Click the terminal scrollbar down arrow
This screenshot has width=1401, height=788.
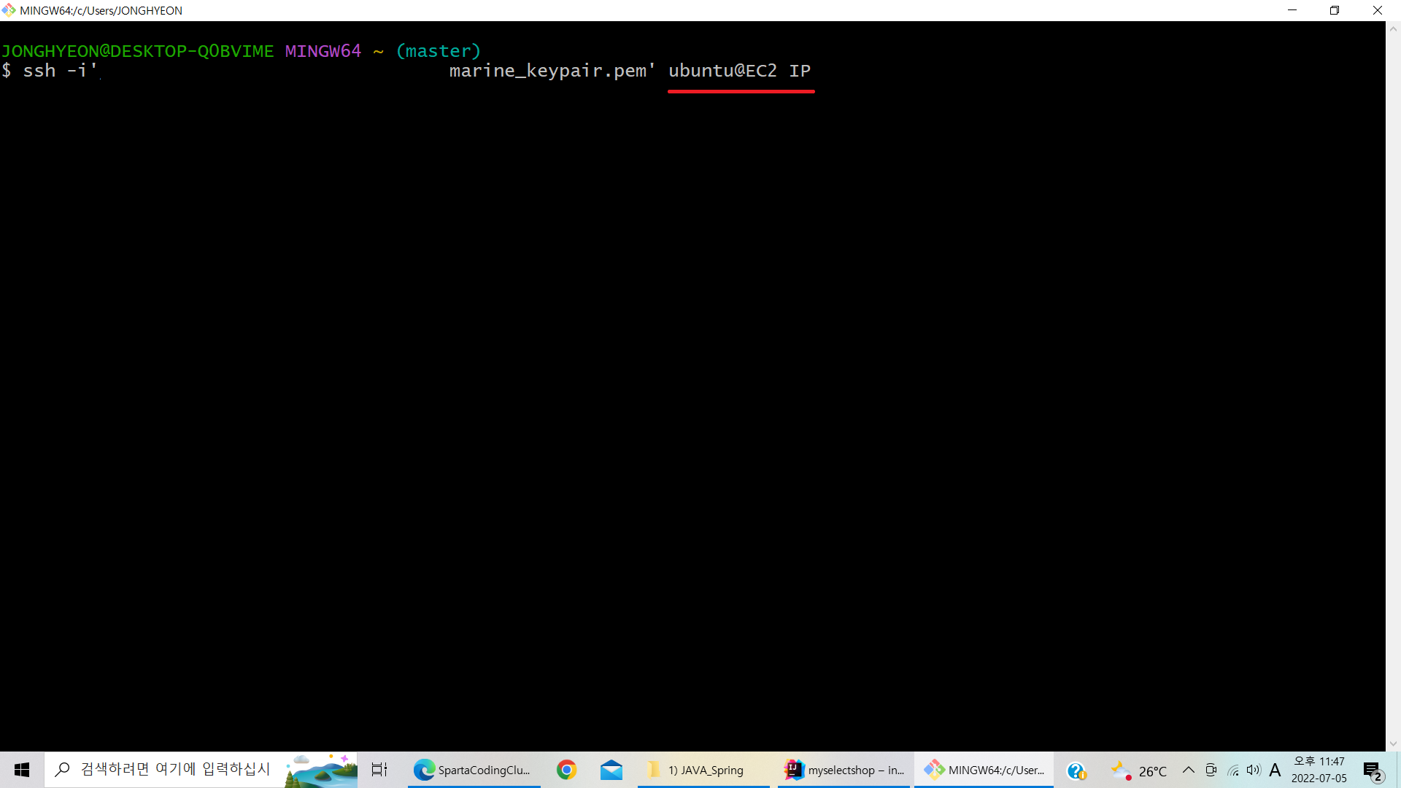(x=1393, y=743)
